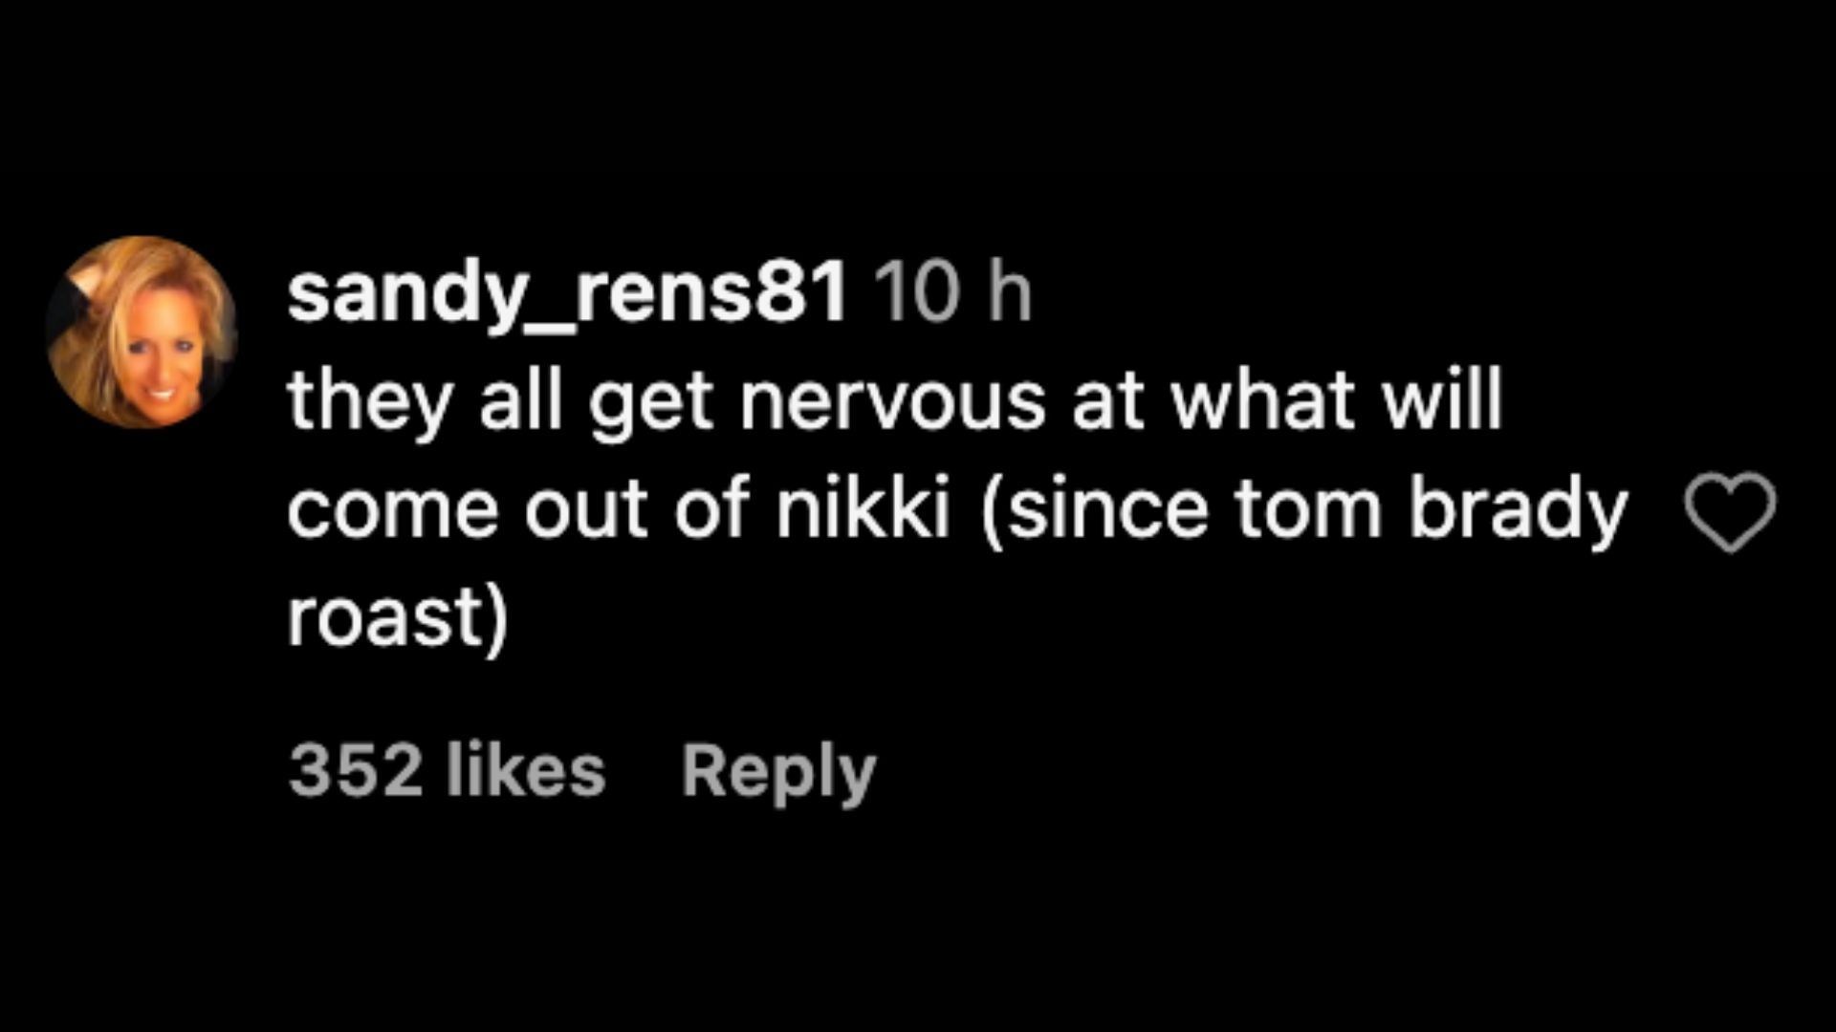Click the sandy_rens81 username
Screen dimensions: 1836x1032
567,293
